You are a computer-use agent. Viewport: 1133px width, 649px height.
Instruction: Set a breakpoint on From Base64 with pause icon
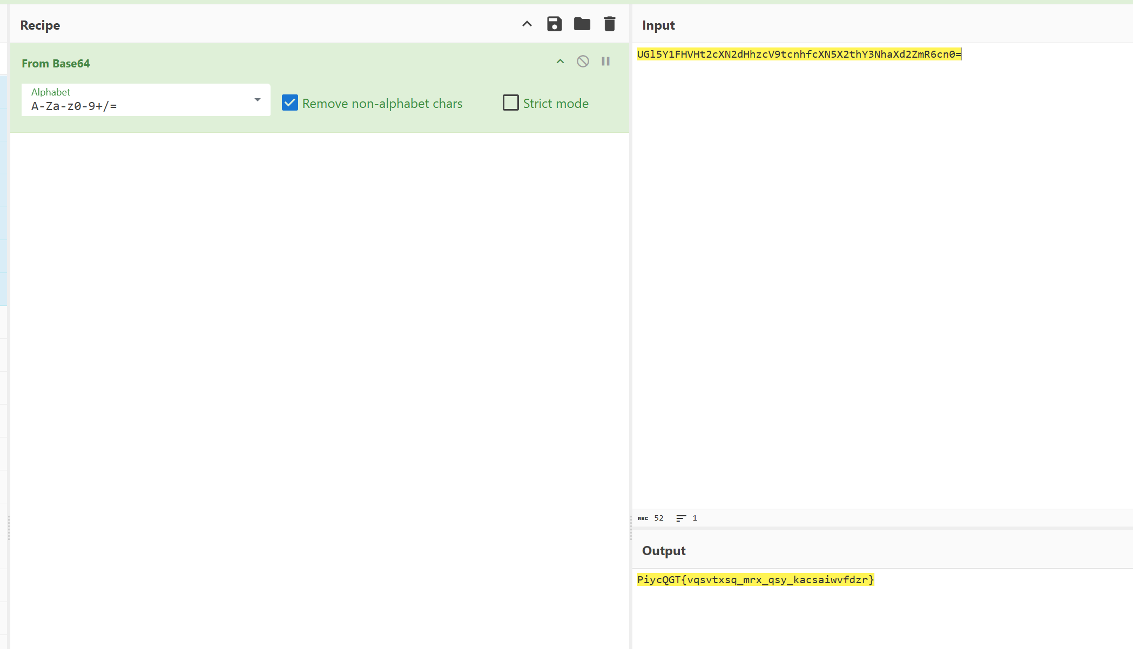[x=605, y=61]
